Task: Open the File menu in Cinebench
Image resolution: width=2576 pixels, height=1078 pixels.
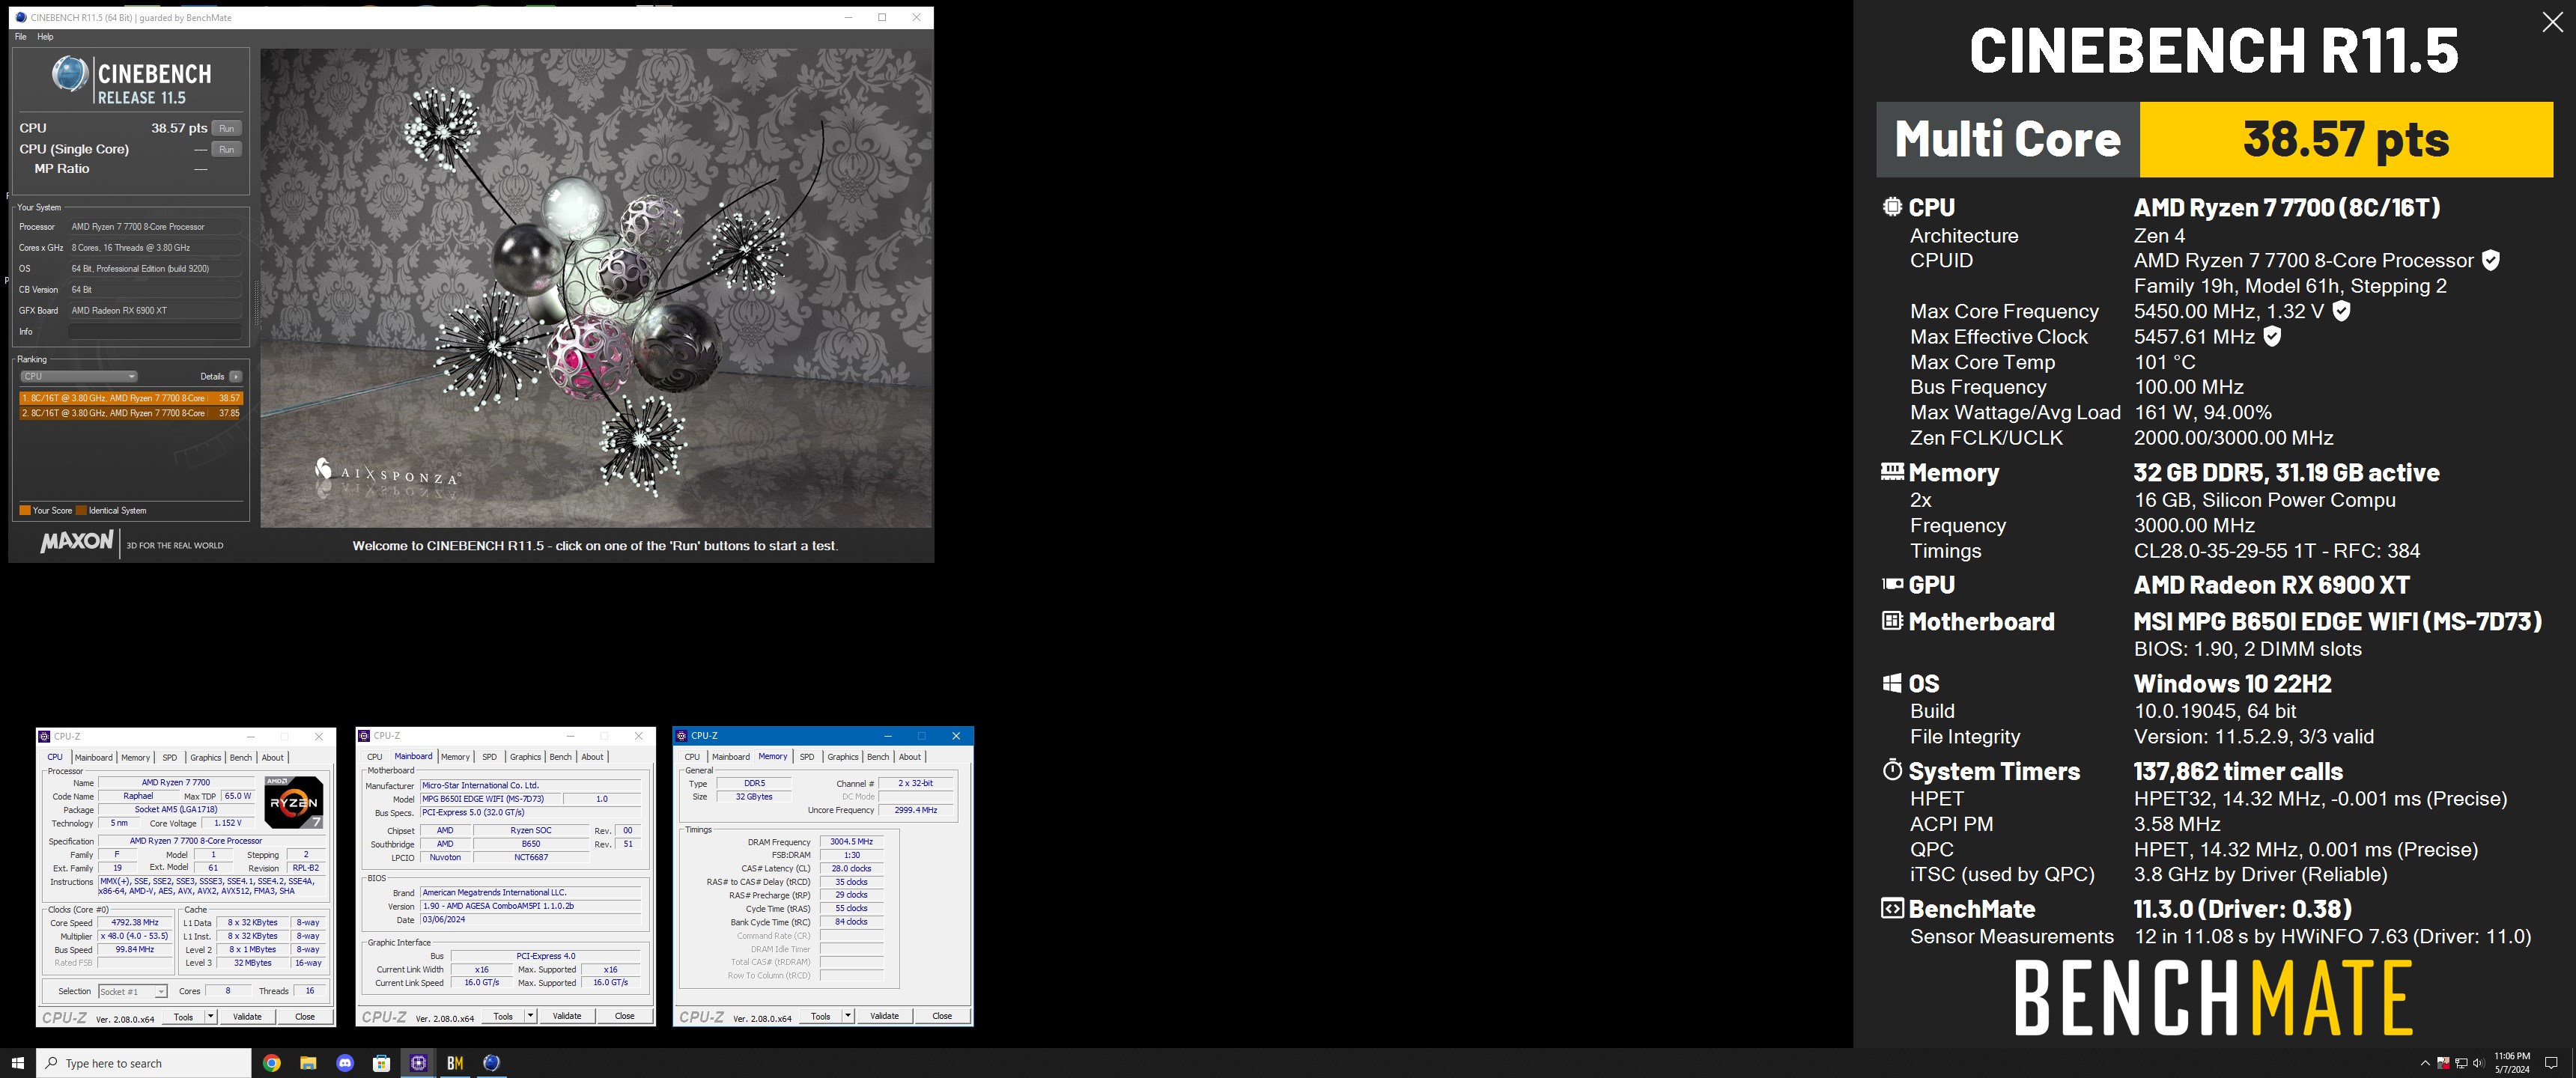Action: coord(21,37)
